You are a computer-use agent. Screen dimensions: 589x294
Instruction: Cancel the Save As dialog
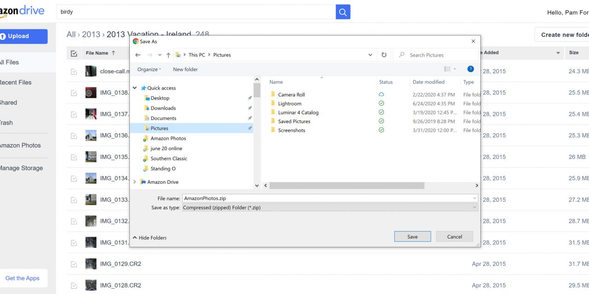coord(454,237)
